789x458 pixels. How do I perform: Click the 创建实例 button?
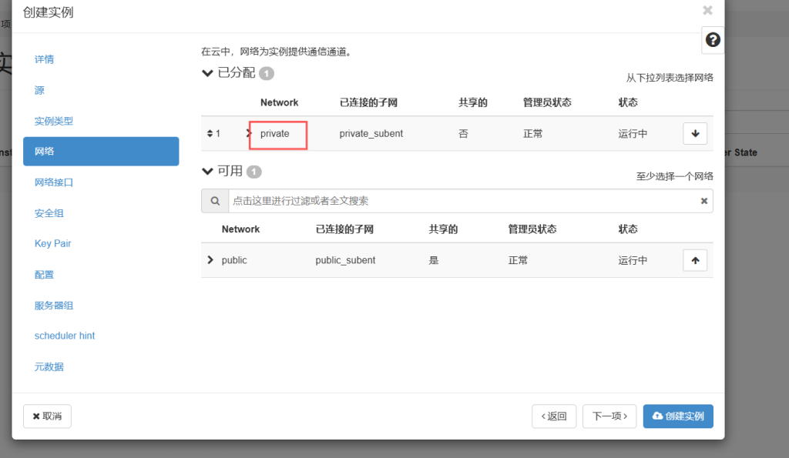click(x=678, y=416)
